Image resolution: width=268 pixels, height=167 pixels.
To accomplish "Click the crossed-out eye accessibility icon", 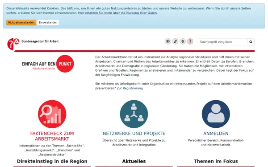I will pyautogui.click(x=168, y=41).
